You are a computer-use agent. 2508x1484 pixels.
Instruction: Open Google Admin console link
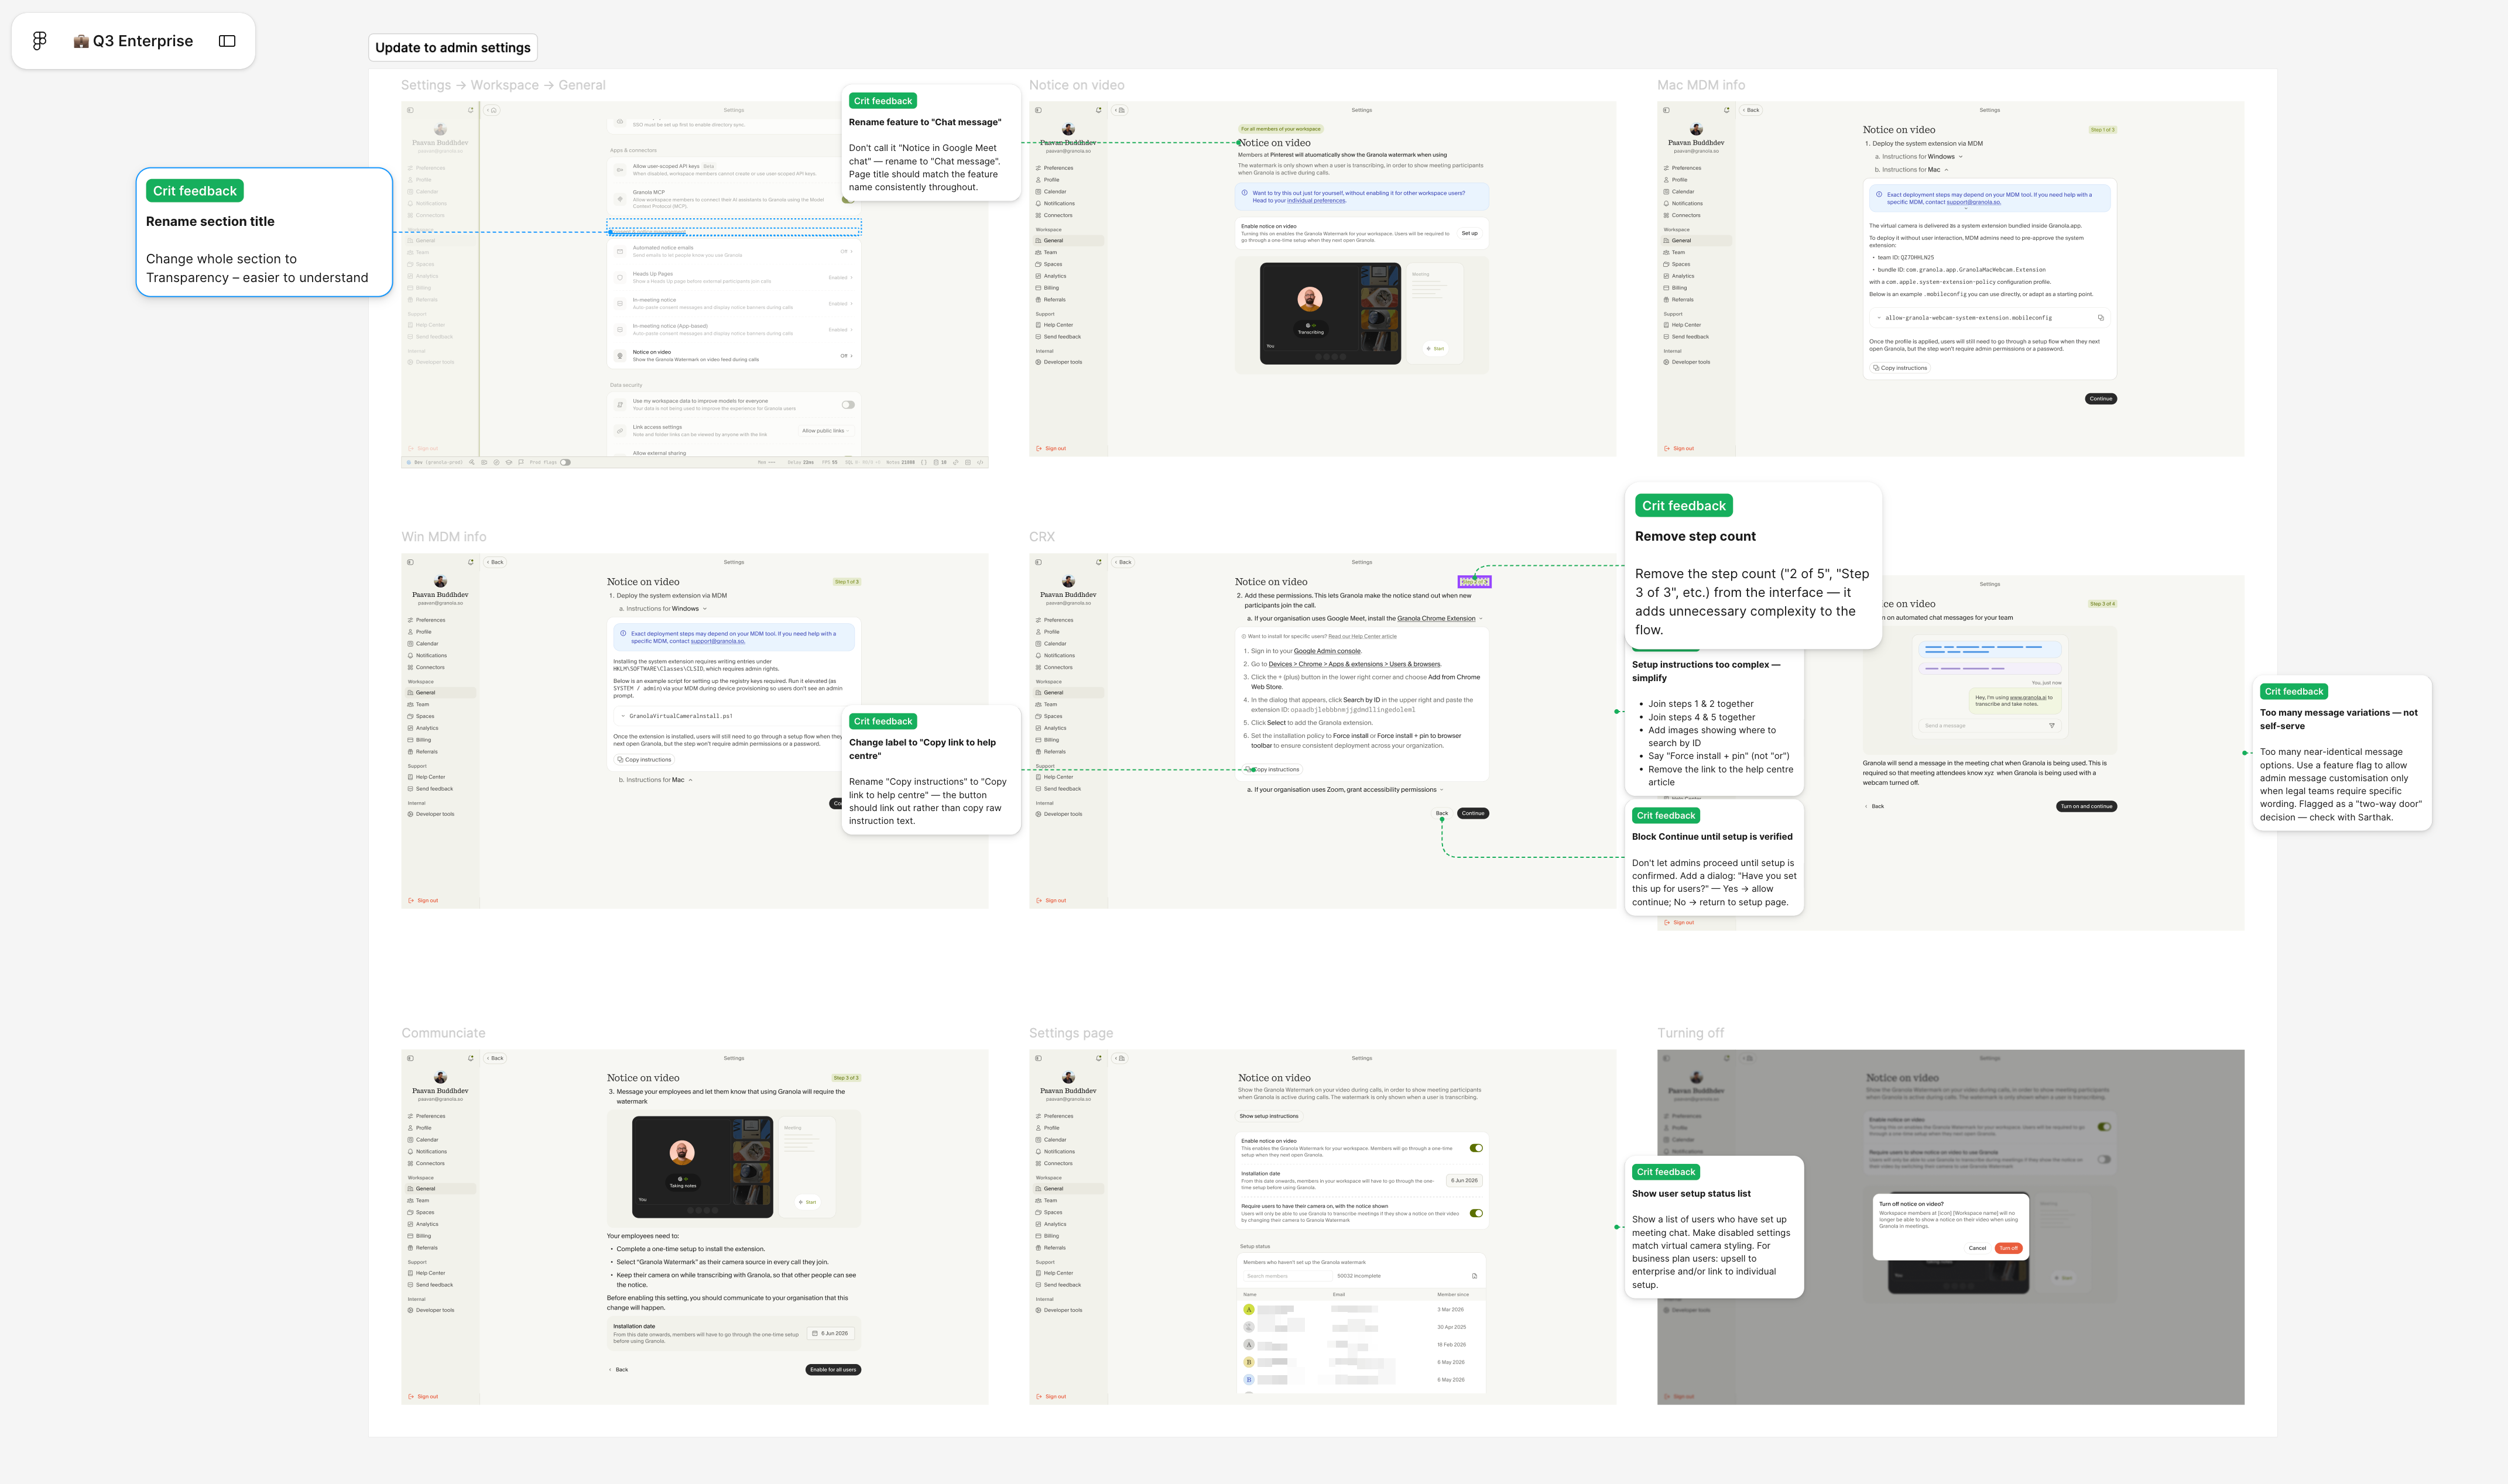(1327, 651)
